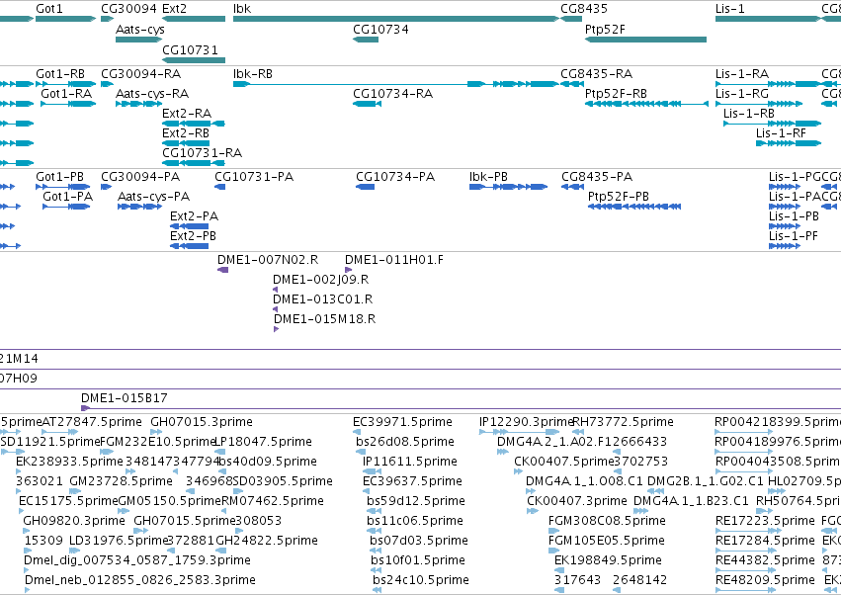Viewport: 841px width, 595px height.
Task: Select protein Ext2-PB
Action: [x=189, y=246]
